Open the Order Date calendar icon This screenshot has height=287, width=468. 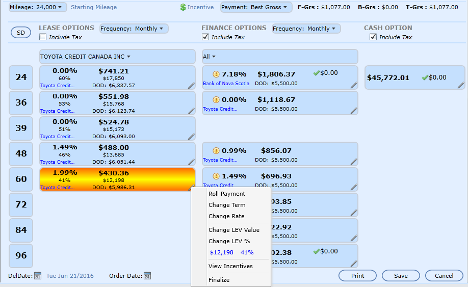(147, 276)
